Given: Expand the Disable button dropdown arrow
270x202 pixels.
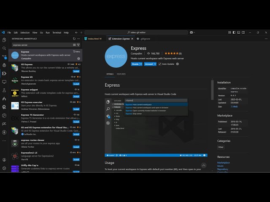Looking at the screenshot, I should (141, 64).
